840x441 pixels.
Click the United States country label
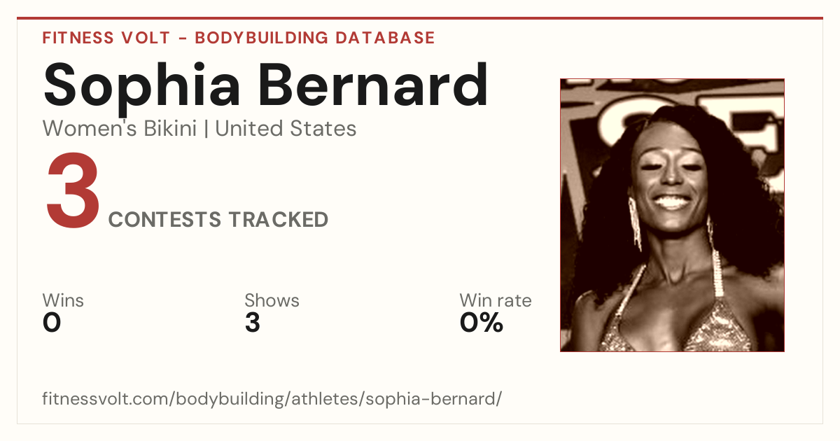pyautogui.click(x=286, y=129)
